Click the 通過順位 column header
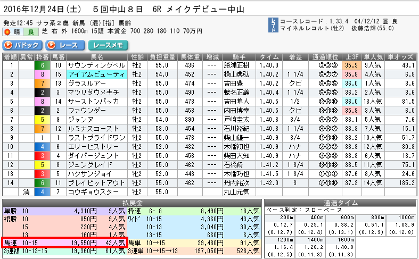Viewport: 419px width, 259px height. 325,57
